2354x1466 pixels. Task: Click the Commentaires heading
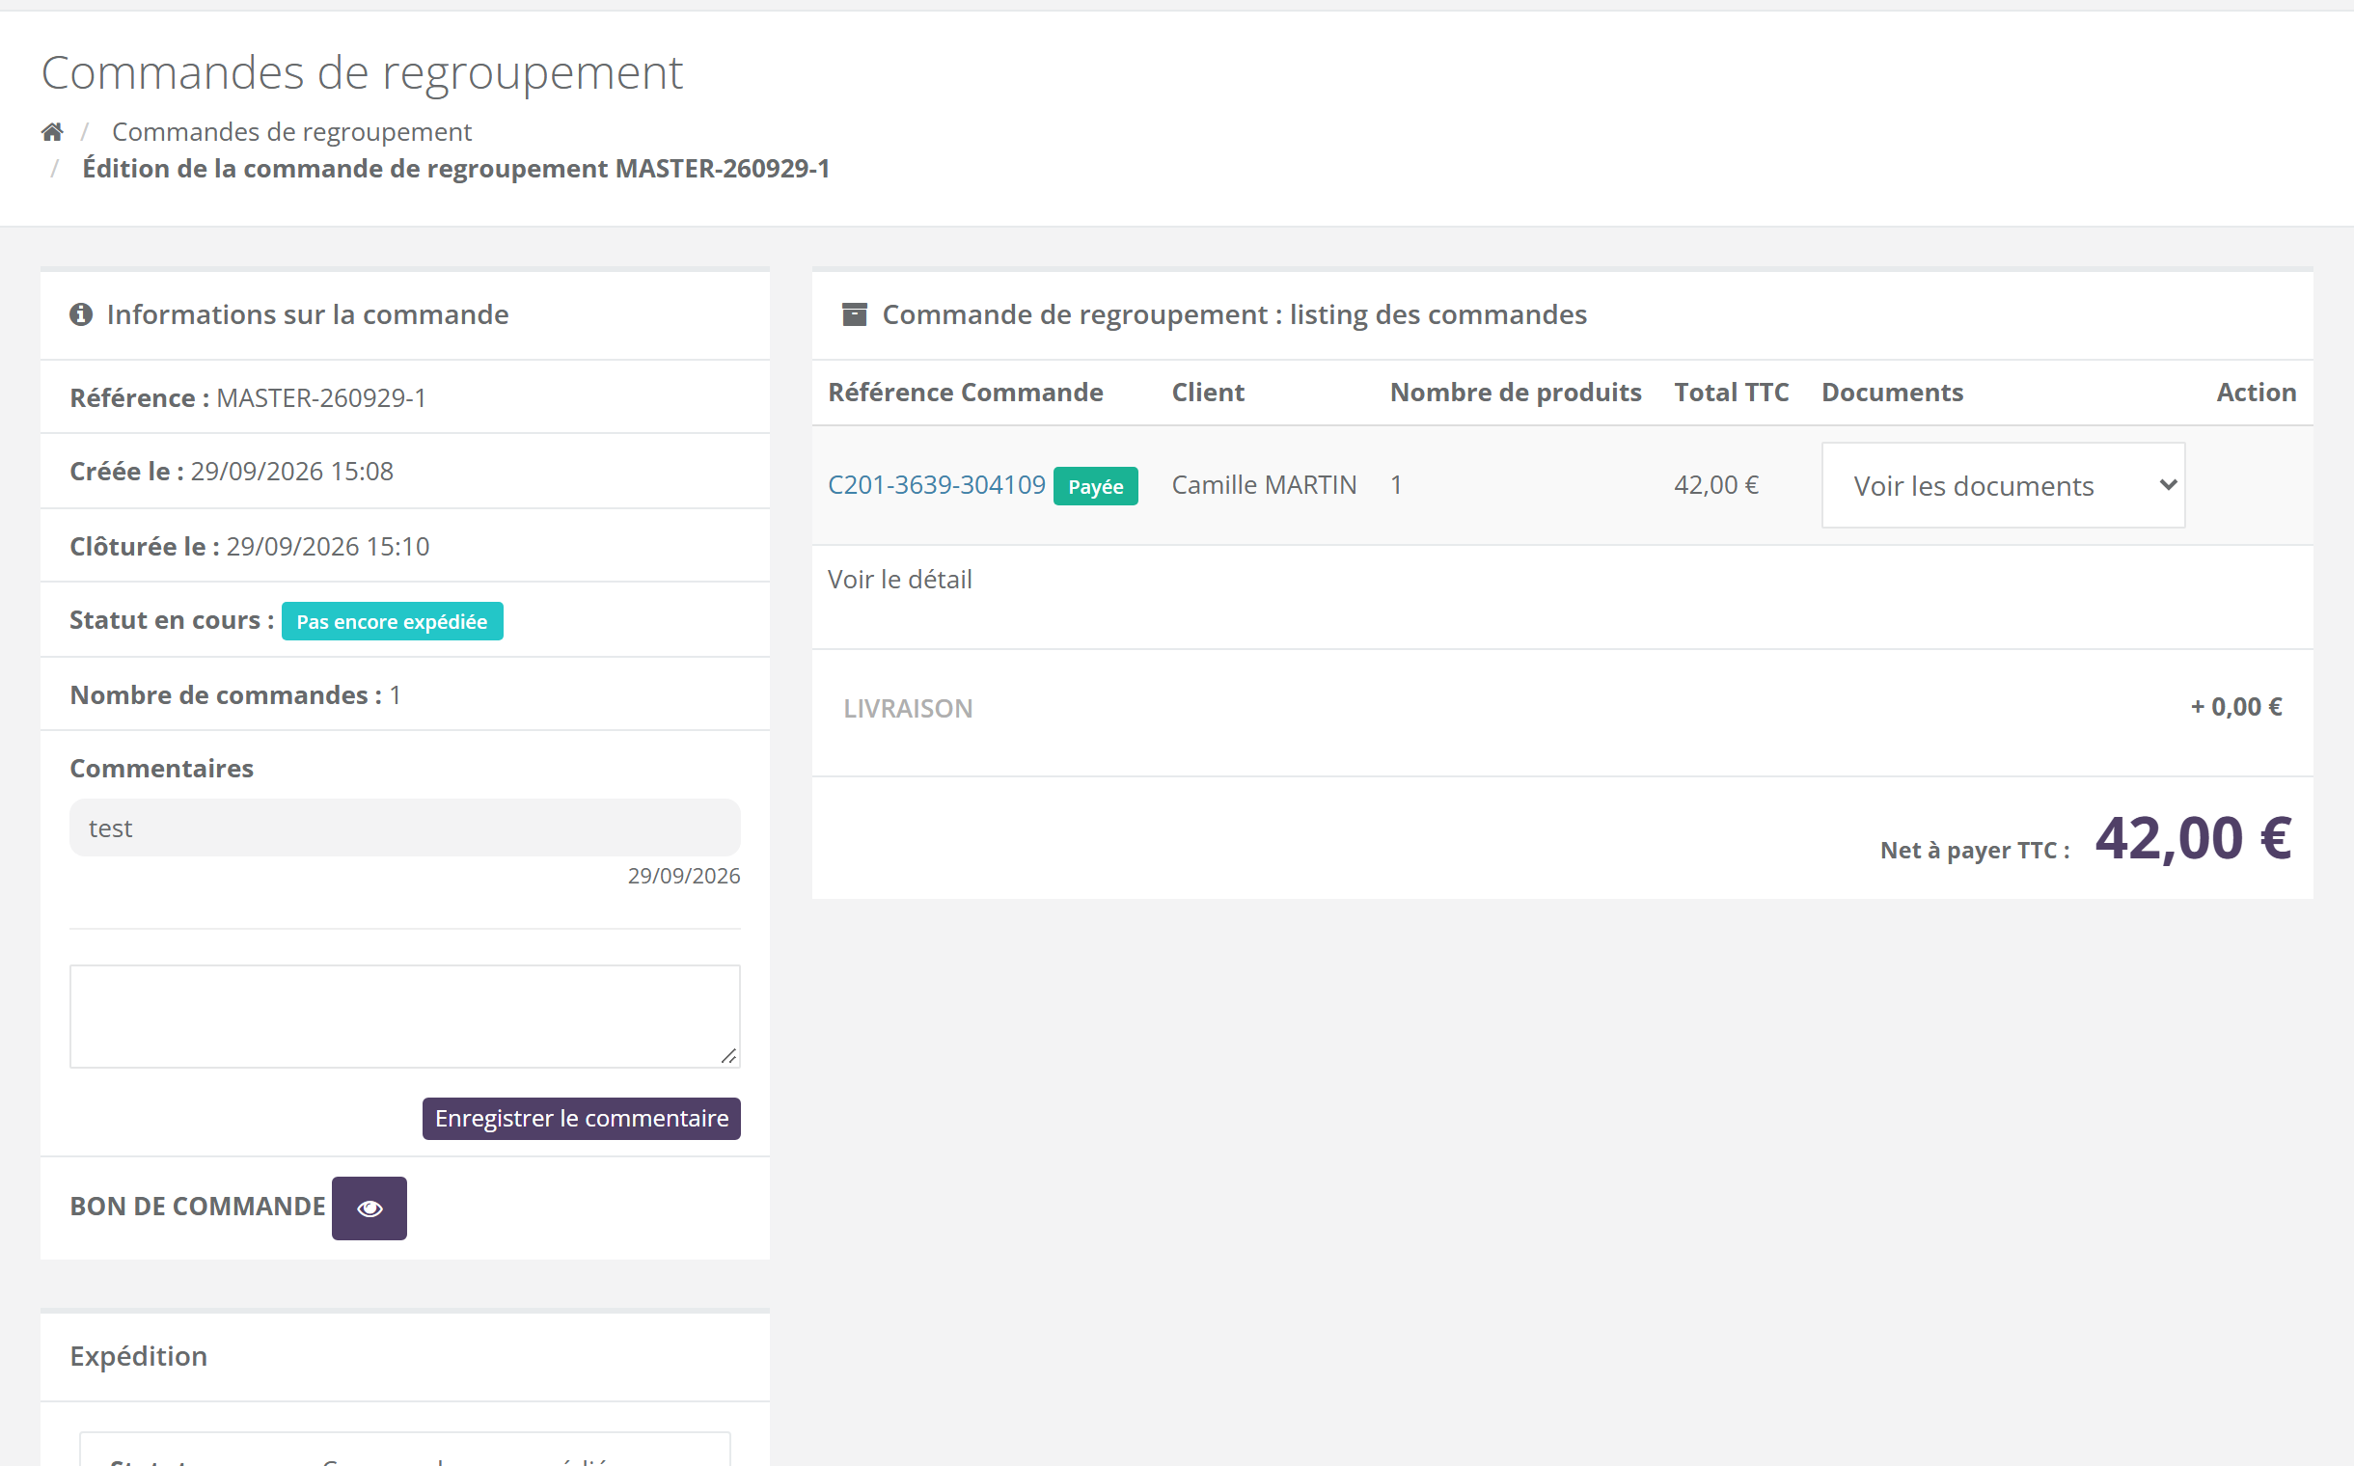point(161,769)
